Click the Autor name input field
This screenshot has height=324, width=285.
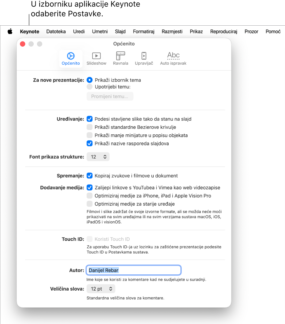(134, 270)
